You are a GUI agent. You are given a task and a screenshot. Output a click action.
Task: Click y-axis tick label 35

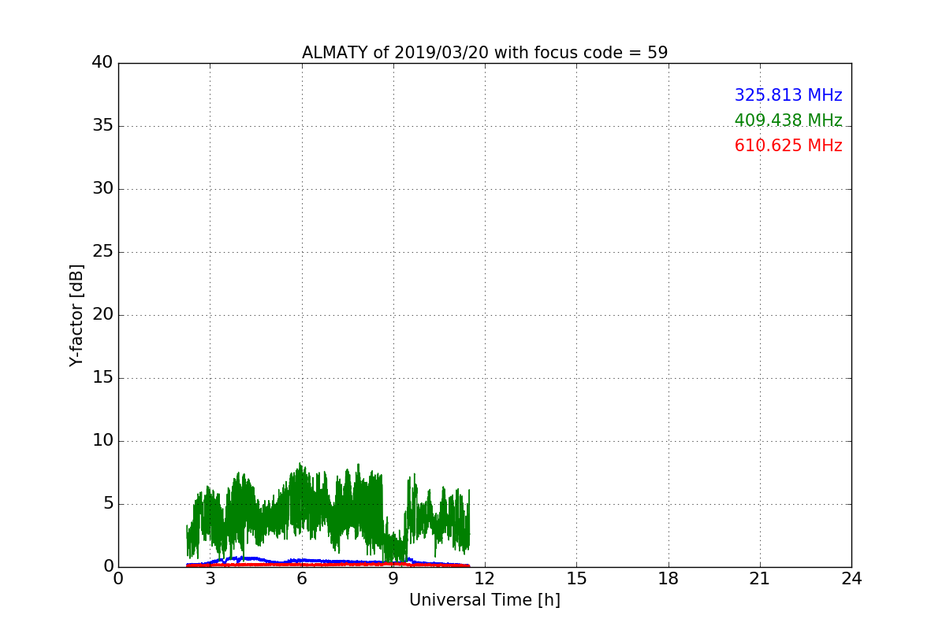click(x=102, y=126)
